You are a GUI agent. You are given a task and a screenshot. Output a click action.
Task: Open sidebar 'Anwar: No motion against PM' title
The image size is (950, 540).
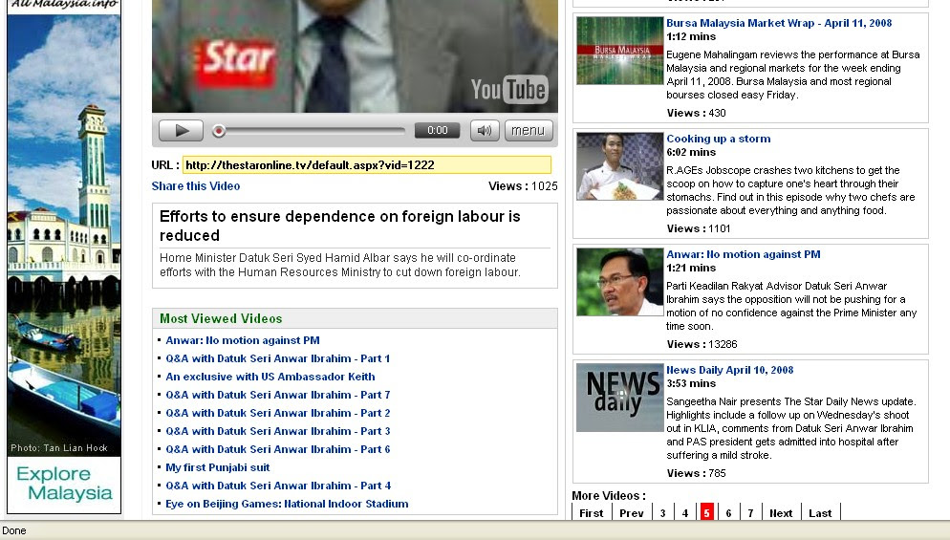pyautogui.click(x=744, y=254)
